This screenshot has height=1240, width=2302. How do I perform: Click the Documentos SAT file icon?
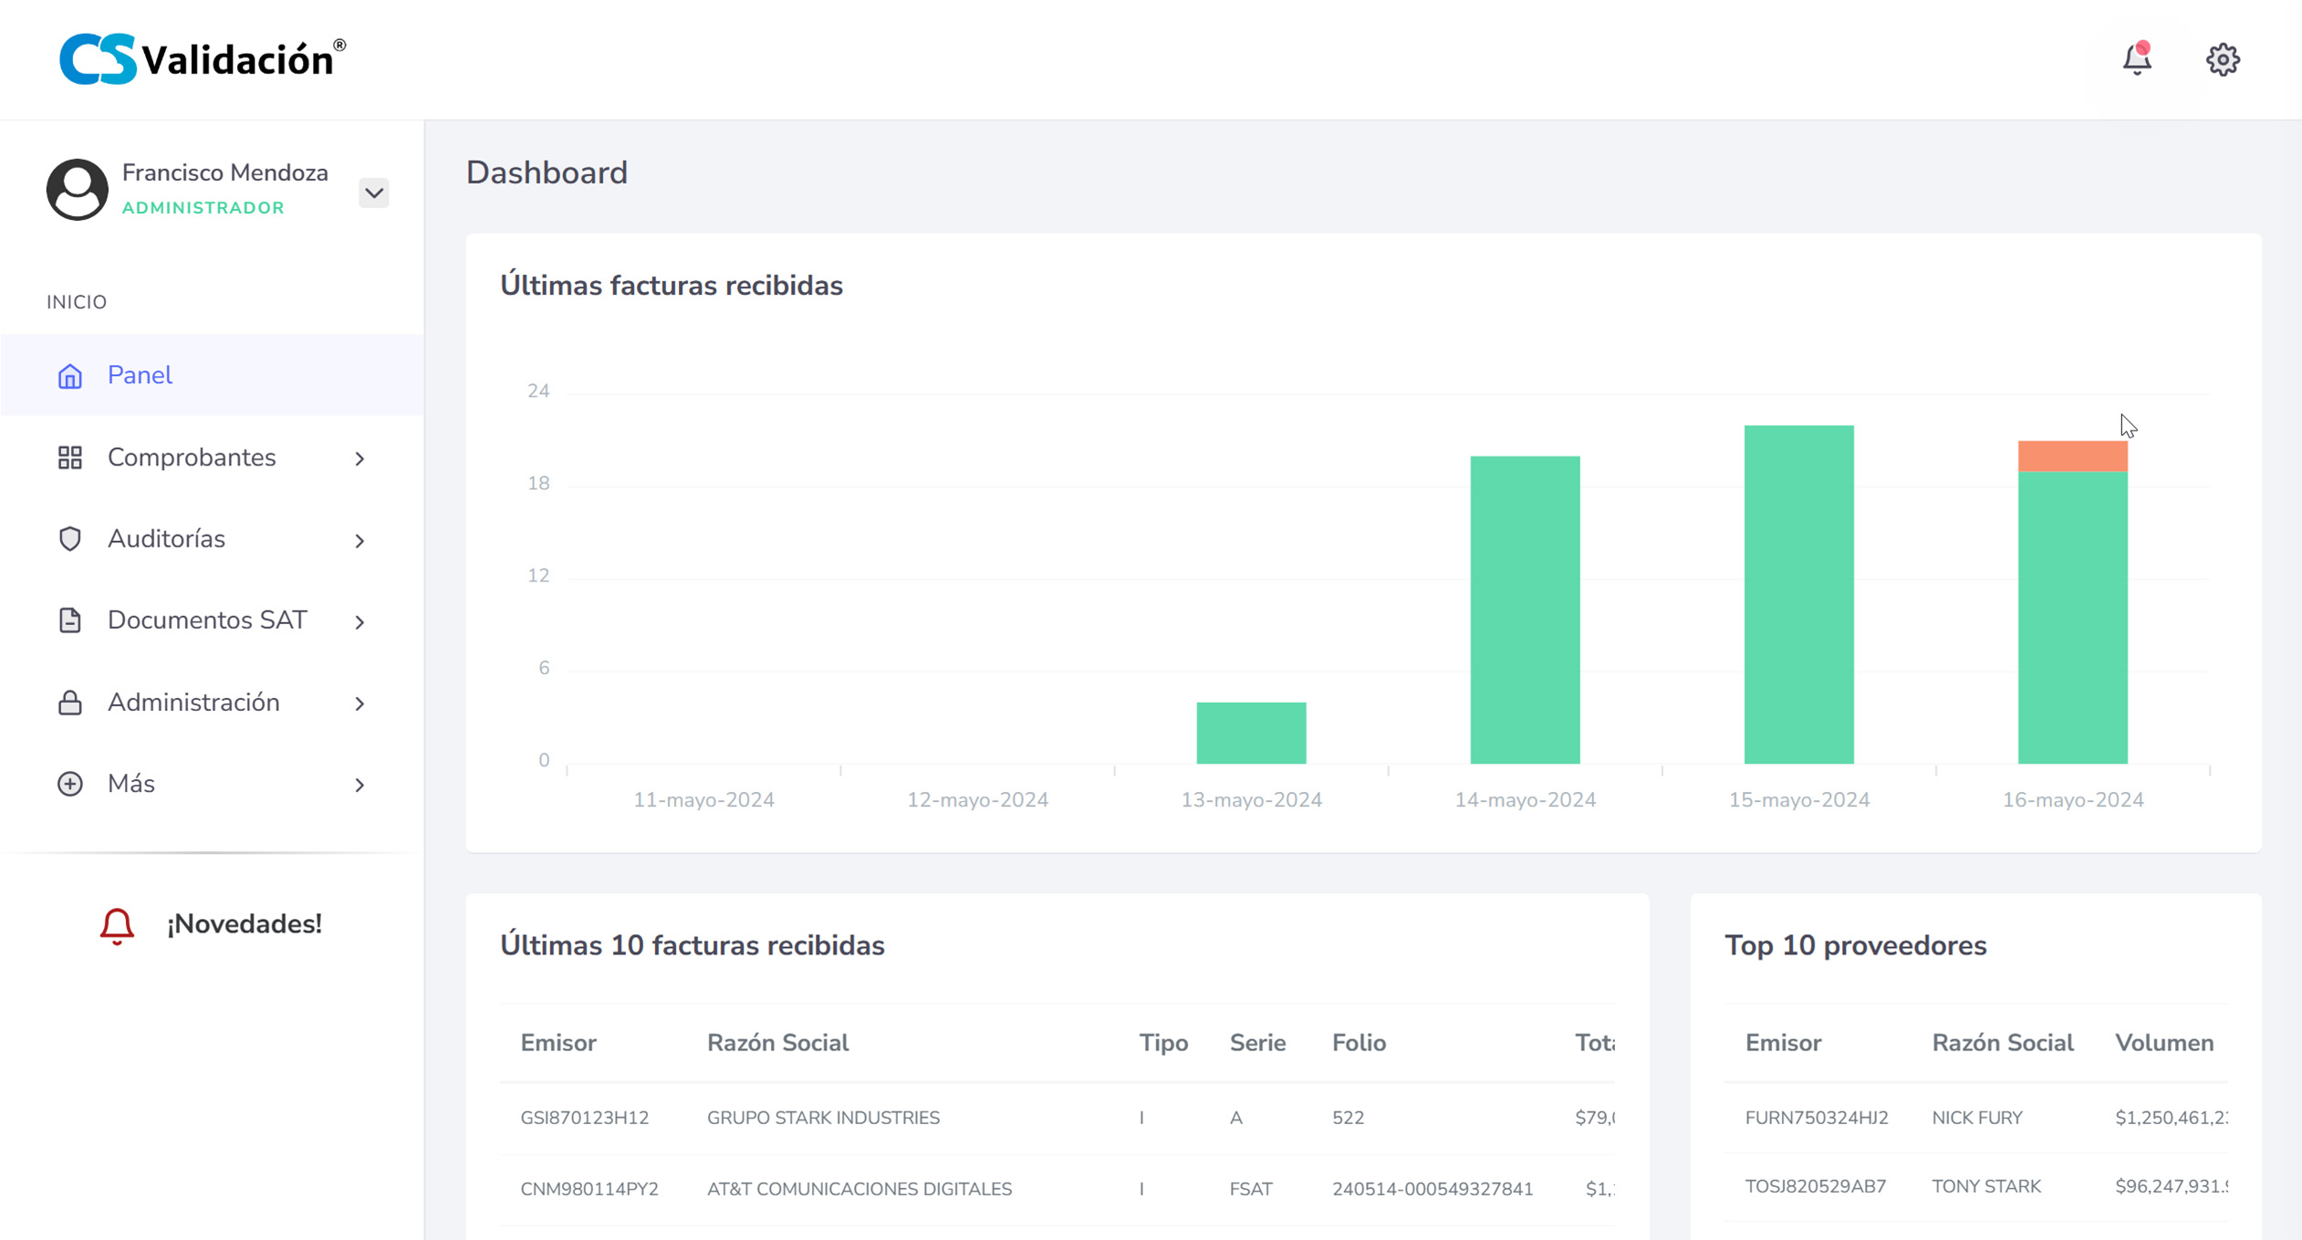[x=70, y=620]
